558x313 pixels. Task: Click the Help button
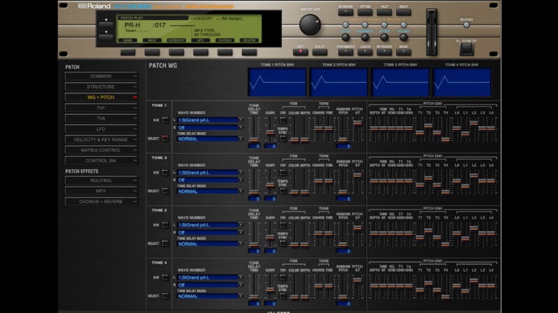[384, 12]
